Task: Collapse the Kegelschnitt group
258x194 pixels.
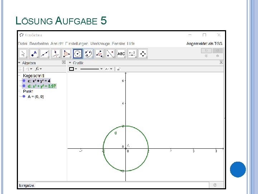Action: [x=20, y=75]
